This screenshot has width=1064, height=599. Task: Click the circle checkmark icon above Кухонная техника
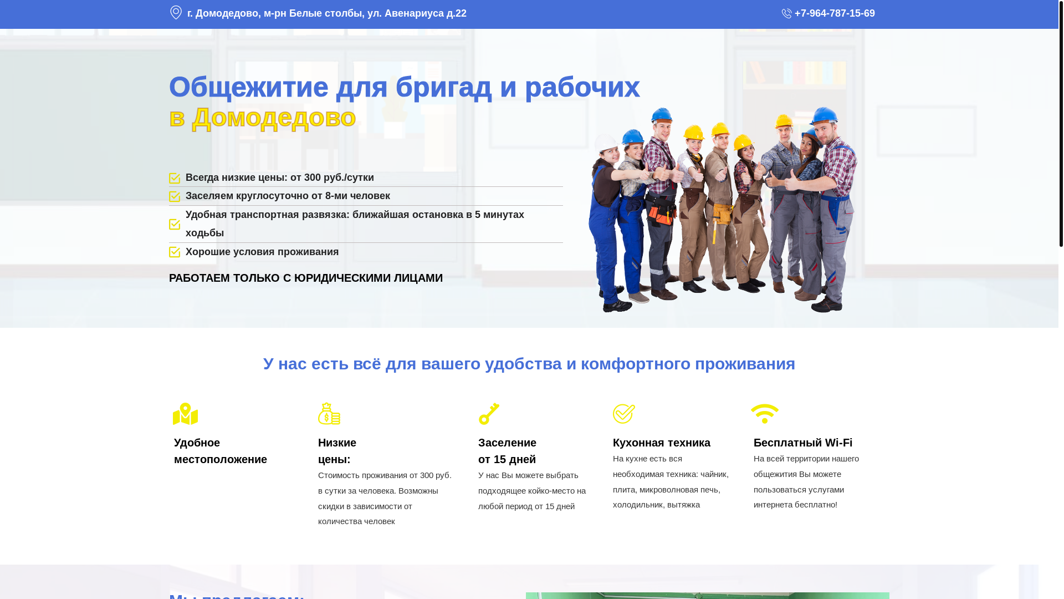click(x=624, y=414)
